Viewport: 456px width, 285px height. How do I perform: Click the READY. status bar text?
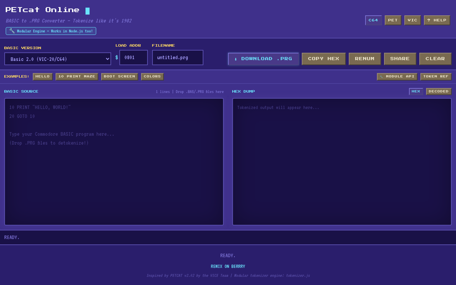(12, 237)
